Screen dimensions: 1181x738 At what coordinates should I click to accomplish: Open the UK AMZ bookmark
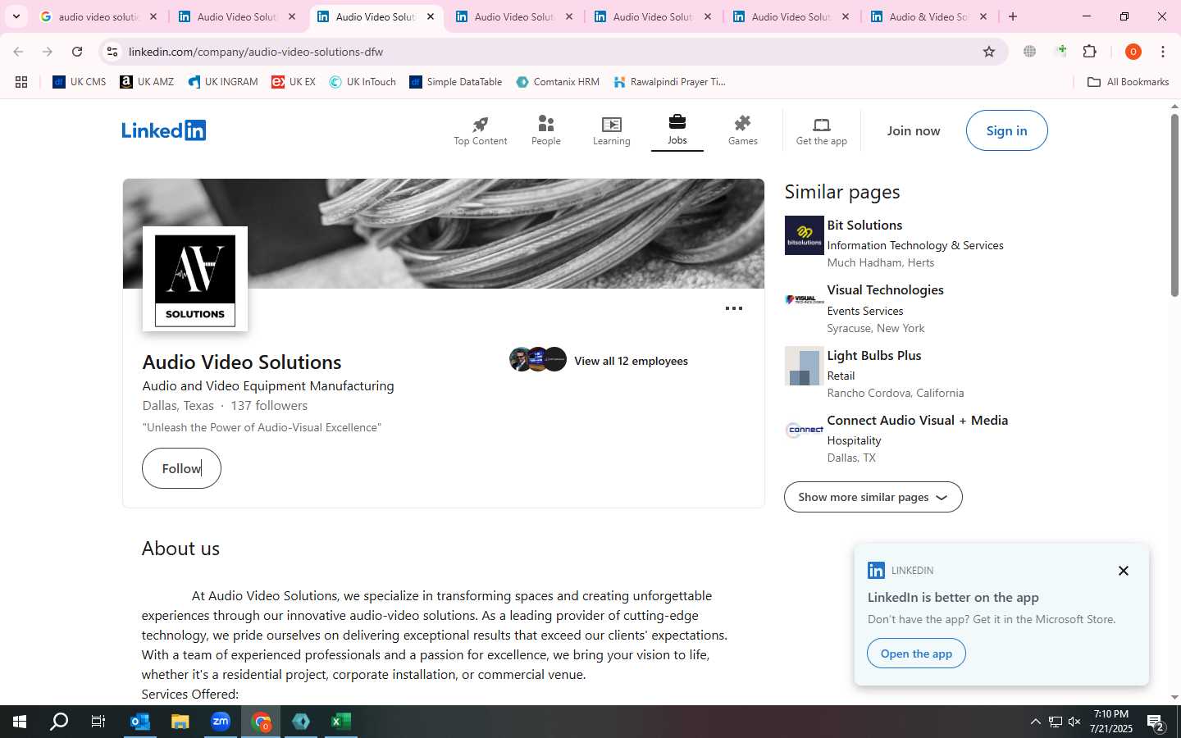coord(147,82)
